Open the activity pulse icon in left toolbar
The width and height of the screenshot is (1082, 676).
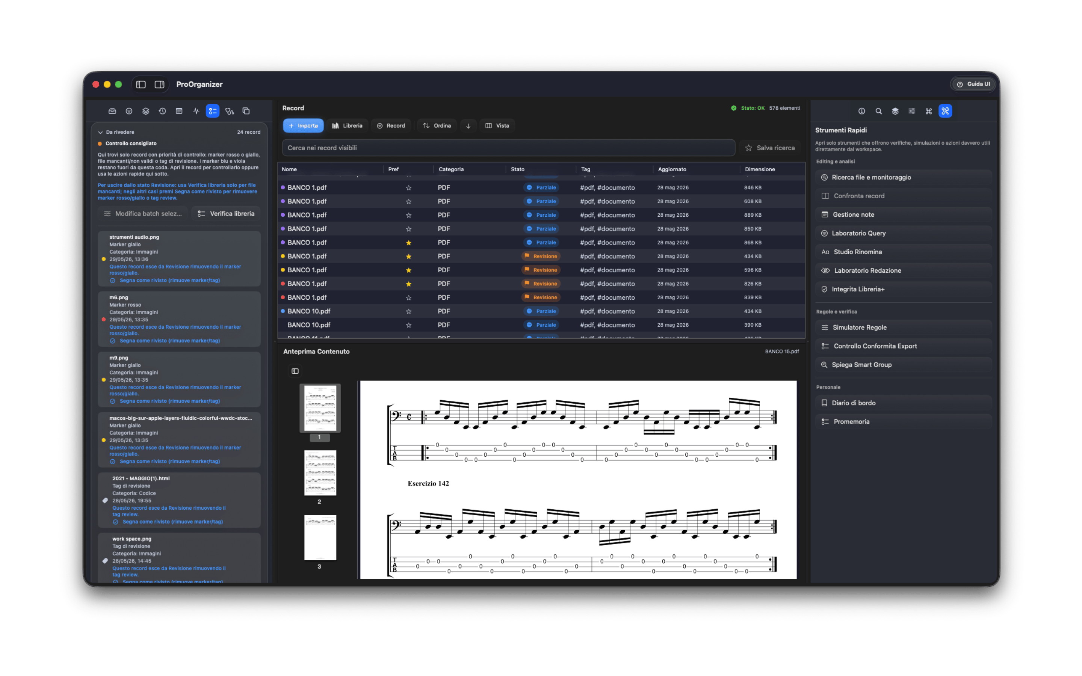(x=196, y=111)
